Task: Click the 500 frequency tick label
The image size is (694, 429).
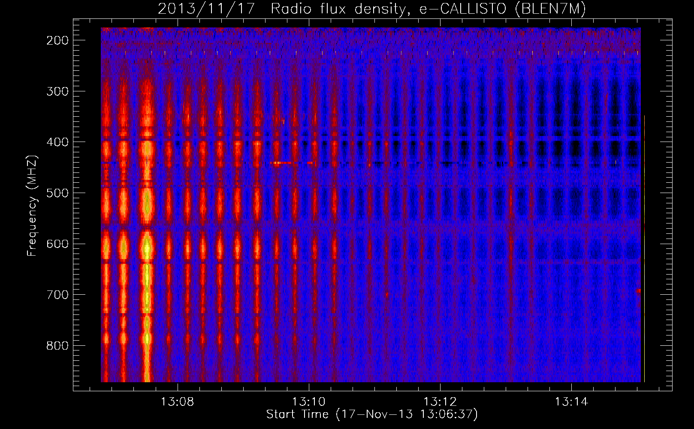Action: point(57,193)
